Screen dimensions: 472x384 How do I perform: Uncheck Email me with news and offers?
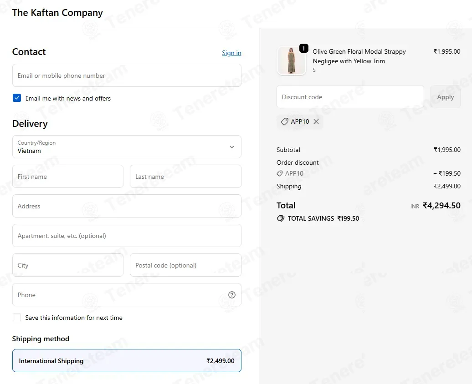pyautogui.click(x=17, y=98)
